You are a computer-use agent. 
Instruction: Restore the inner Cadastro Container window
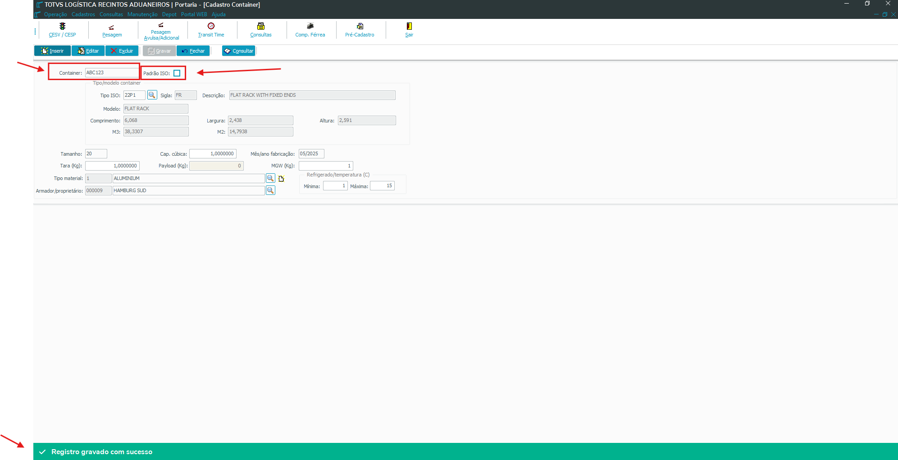point(884,14)
